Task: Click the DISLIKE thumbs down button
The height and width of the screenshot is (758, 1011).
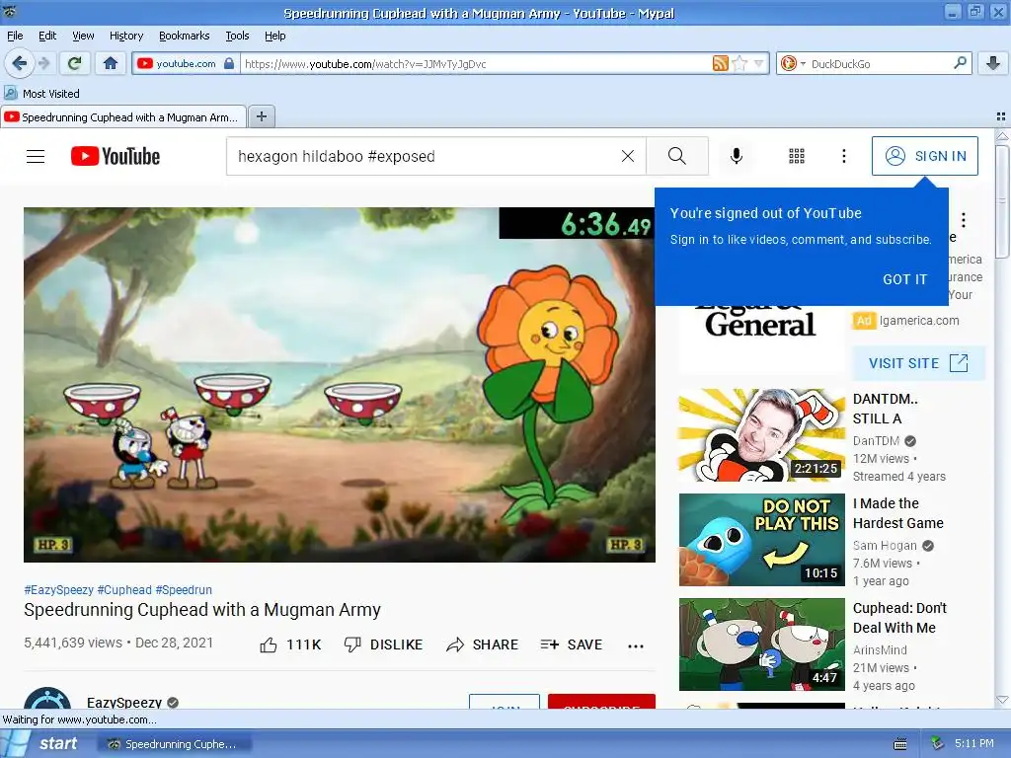Action: (384, 644)
